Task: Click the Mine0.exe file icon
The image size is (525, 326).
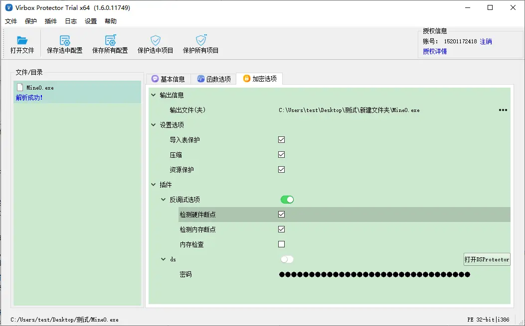Action: tap(20, 87)
